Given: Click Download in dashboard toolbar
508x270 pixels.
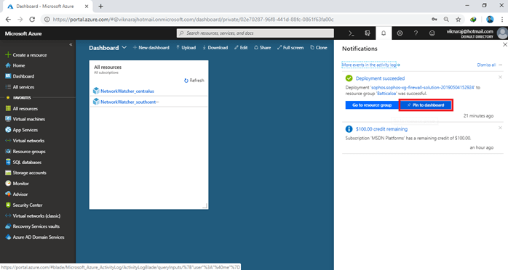Looking at the screenshot, I should point(215,47).
